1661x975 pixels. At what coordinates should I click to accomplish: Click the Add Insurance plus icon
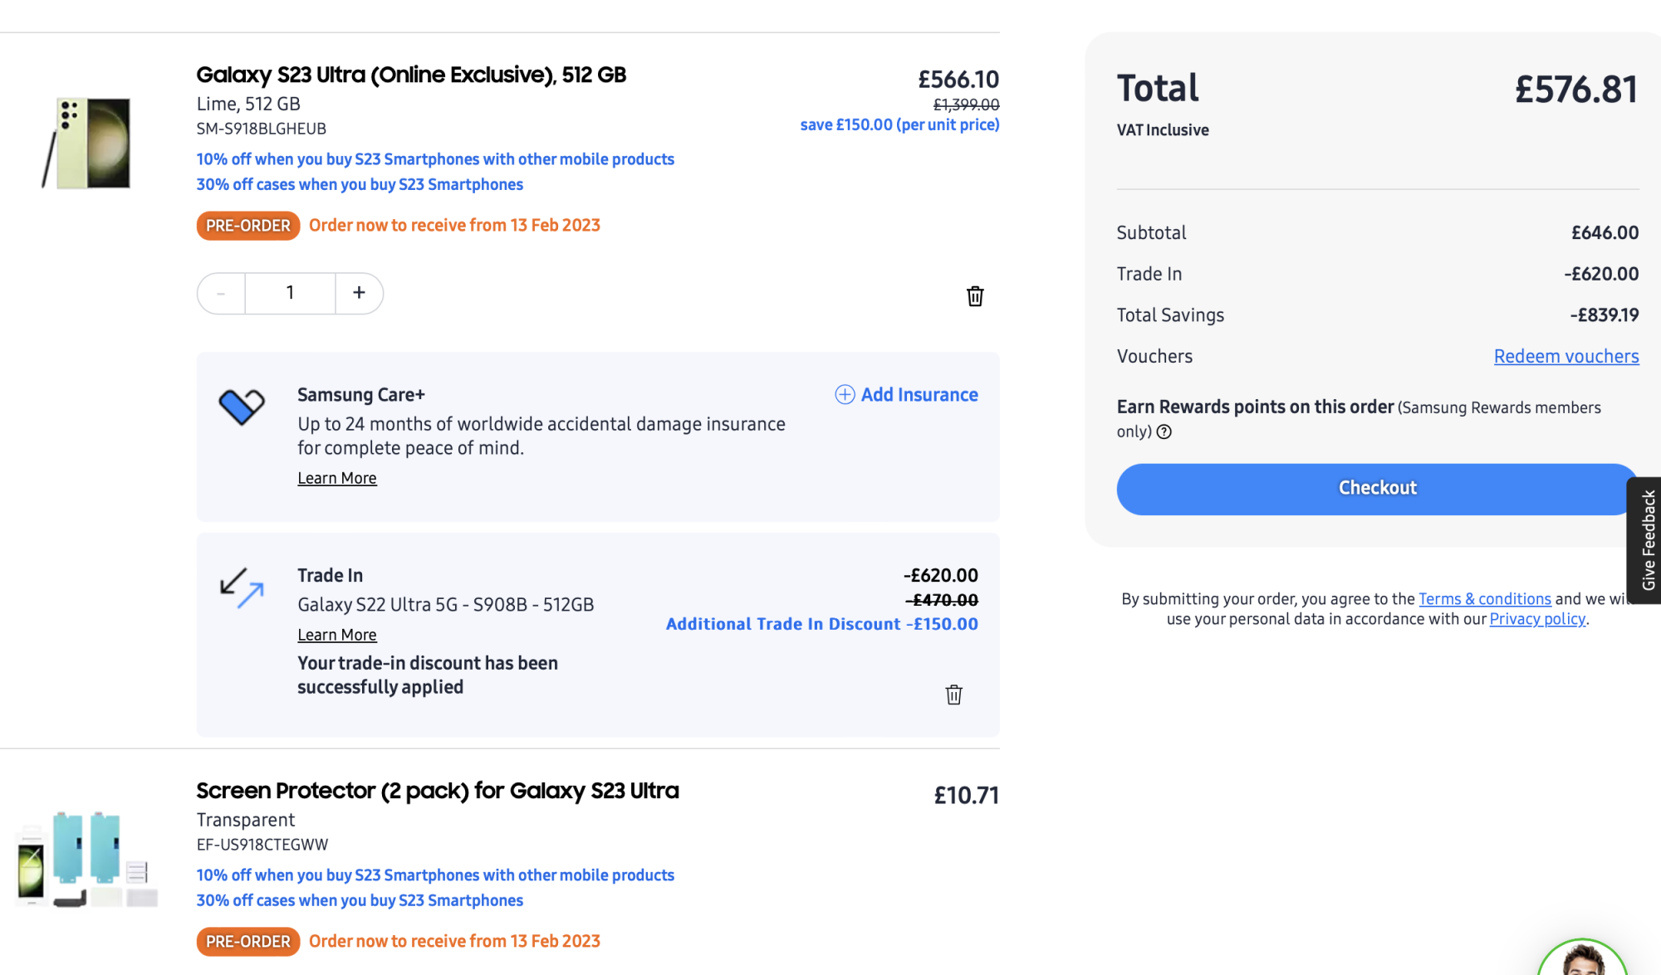click(x=845, y=395)
